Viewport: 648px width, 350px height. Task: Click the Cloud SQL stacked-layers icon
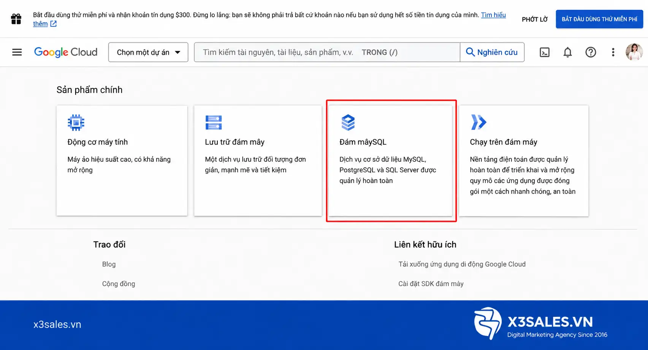[x=348, y=122]
